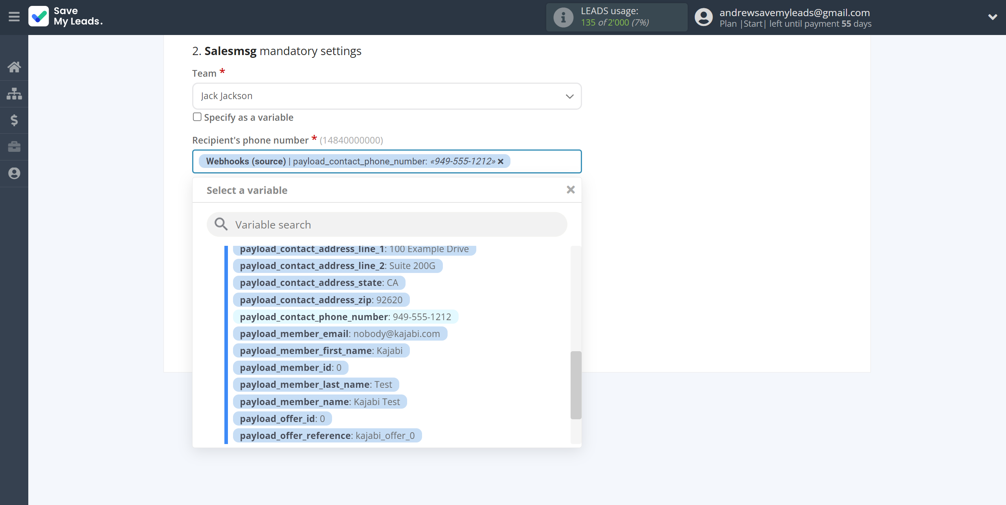
Task: Select payload_offer_id variable
Action: (x=282, y=419)
